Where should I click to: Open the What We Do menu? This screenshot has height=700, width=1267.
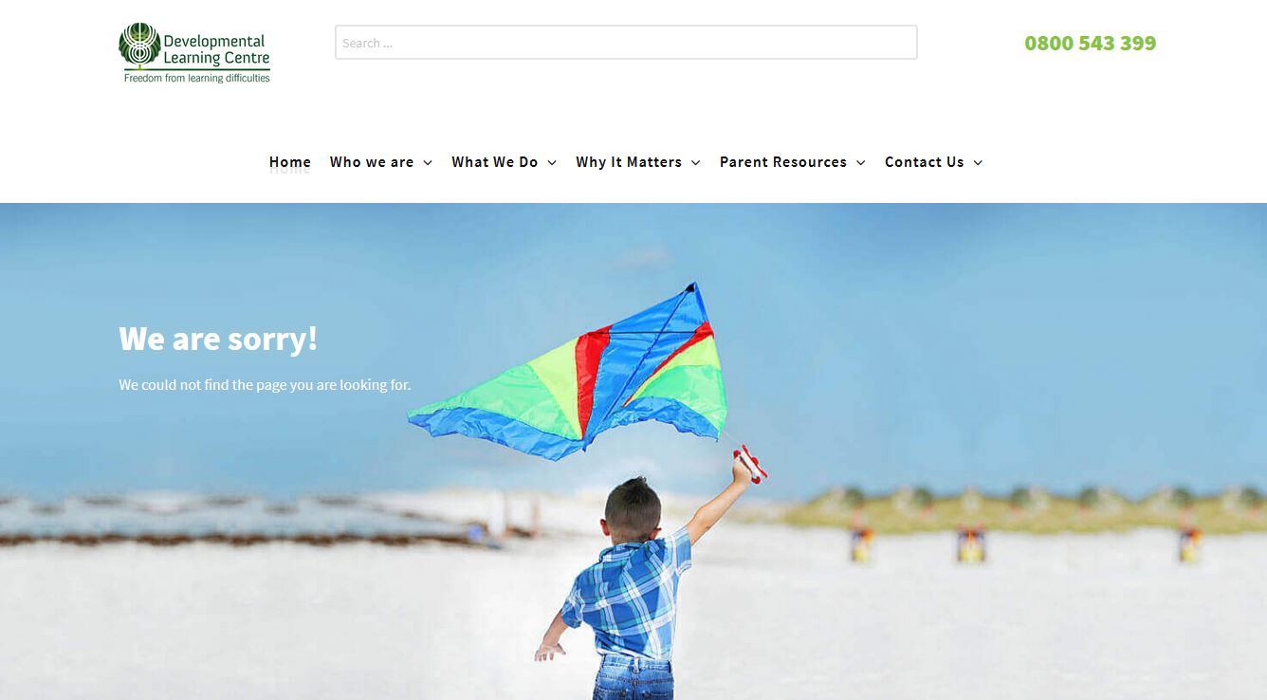pyautogui.click(x=495, y=162)
